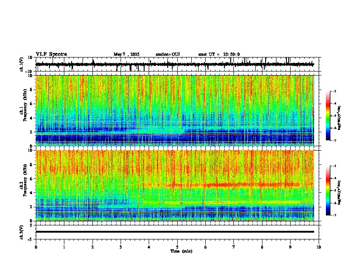Click time tick label "5" on the time axis

177,247
